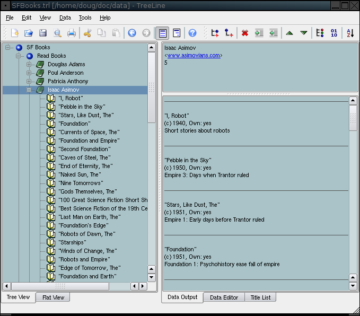360x316 pixels.
Task: Collapse the SF Books root node
Action: click(7, 47)
